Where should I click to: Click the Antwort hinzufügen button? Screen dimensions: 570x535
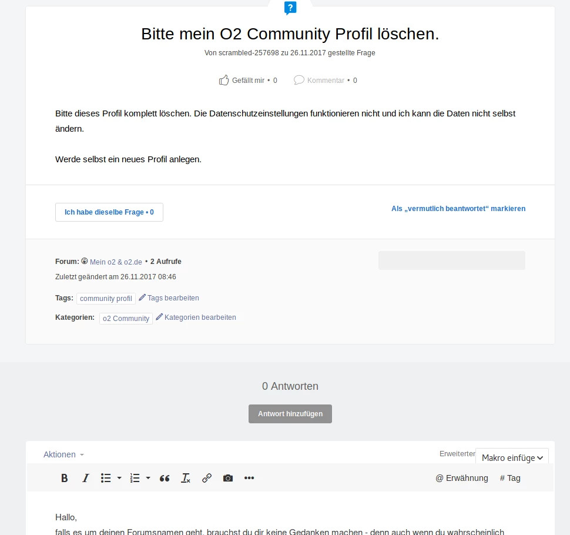tap(290, 414)
